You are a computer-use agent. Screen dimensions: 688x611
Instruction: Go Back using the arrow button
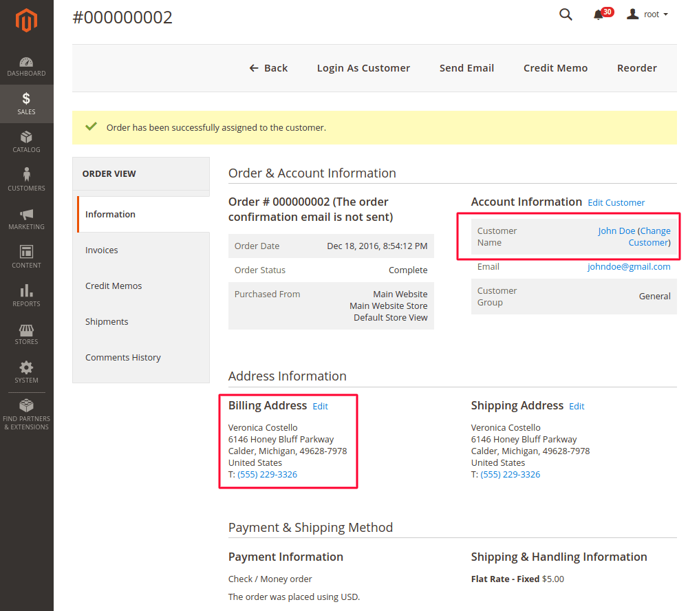click(x=268, y=68)
